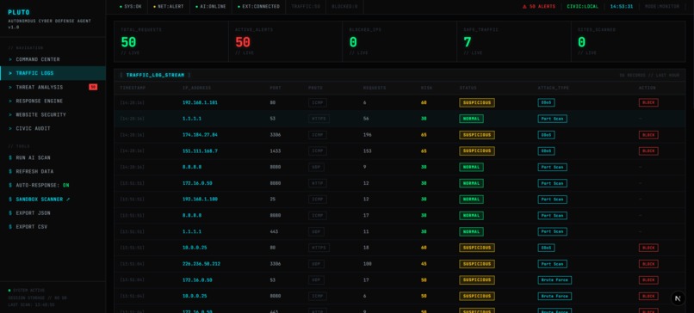Click Refresh Data
This screenshot has height=313, width=694.
click(53, 171)
